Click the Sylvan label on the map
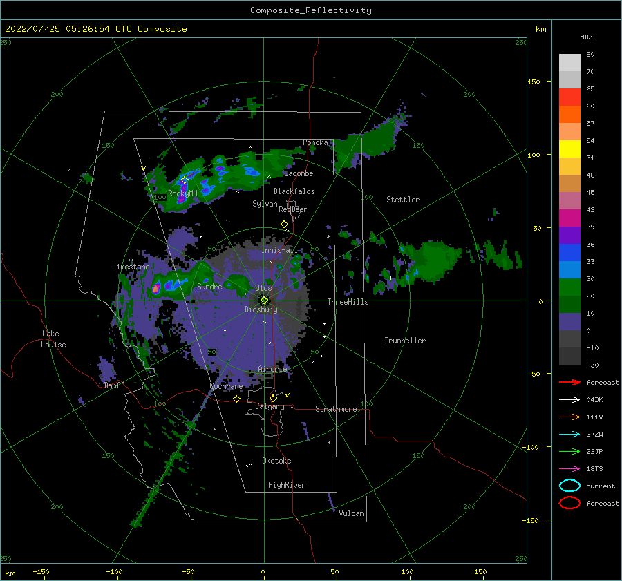Screen dimensions: 622x581 pyautogui.click(x=265, y=204)
